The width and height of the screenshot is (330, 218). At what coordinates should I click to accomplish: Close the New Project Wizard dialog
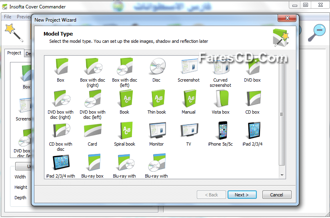pyautogui.click(x=287, y=18)
